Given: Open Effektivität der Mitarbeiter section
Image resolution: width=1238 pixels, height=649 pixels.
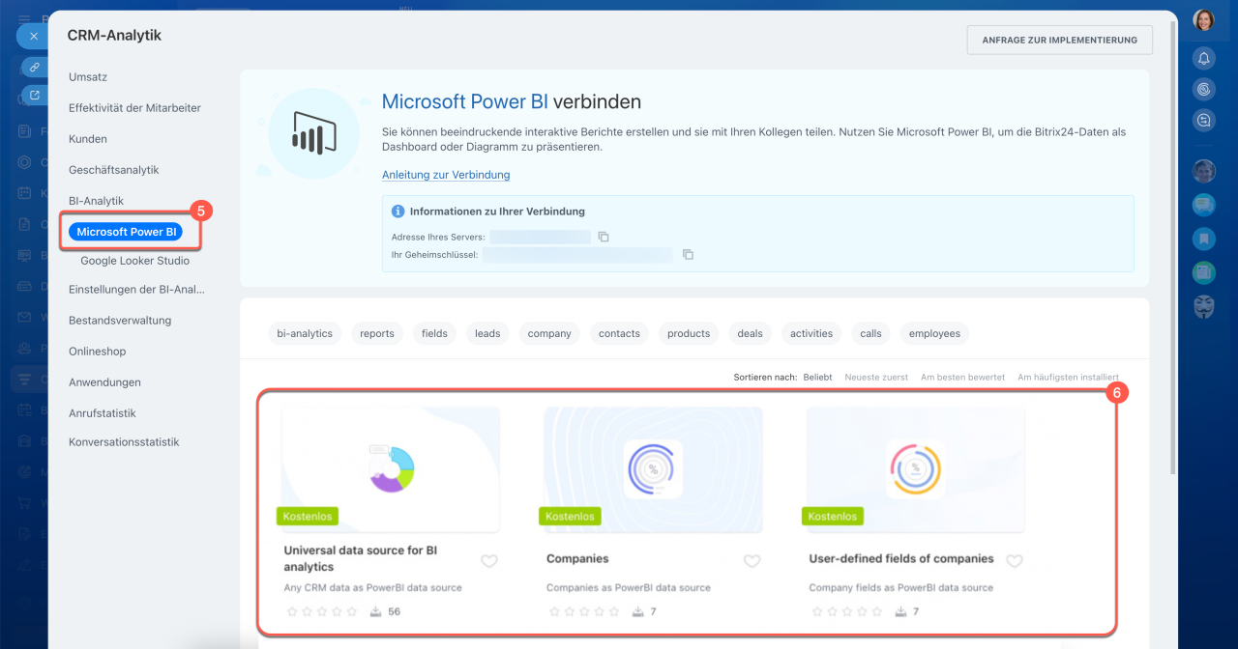Looking at the screenshot, I should point(134,108).
